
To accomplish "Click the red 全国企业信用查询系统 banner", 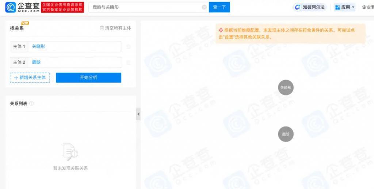I will [62, 7].
